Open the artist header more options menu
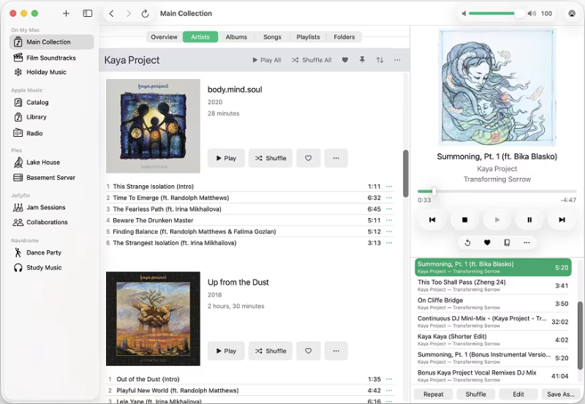 (397, 60)
